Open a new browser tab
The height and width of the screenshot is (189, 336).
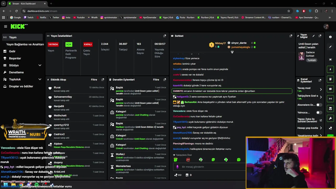click(51, 3)
